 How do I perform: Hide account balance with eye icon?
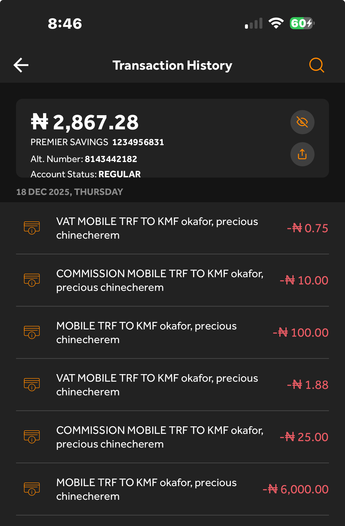coord(302,122)
